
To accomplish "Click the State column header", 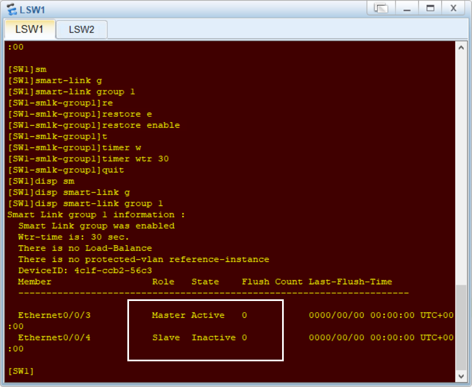I will coord(205,281).
